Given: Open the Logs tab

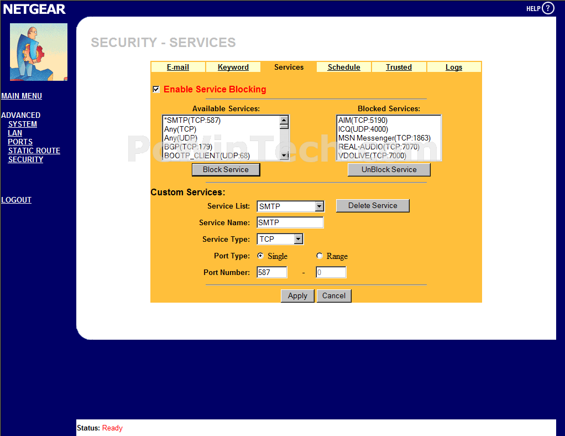Looking at the screenshot, I should (x=454, y=67).
